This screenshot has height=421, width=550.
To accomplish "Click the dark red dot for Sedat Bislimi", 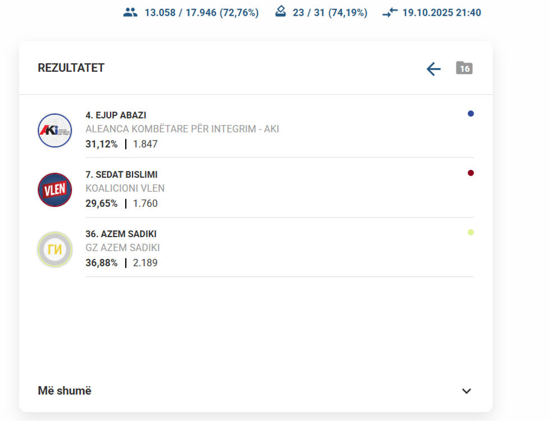I will 471,173.
